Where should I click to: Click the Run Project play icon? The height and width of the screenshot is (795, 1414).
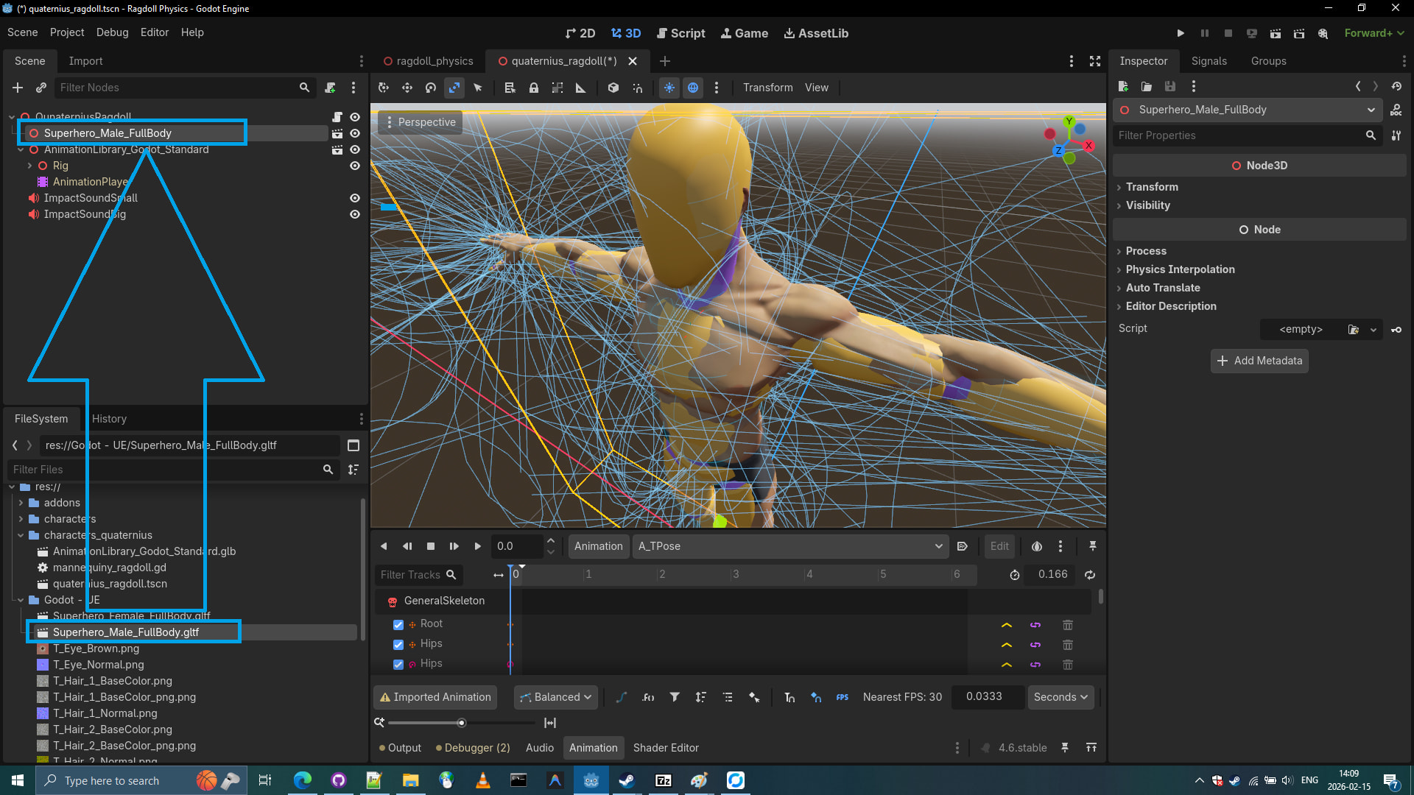(x=1181, y=33)
